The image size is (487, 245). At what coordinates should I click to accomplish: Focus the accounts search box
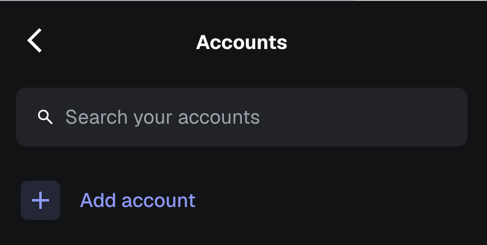[x=242, y=117]
